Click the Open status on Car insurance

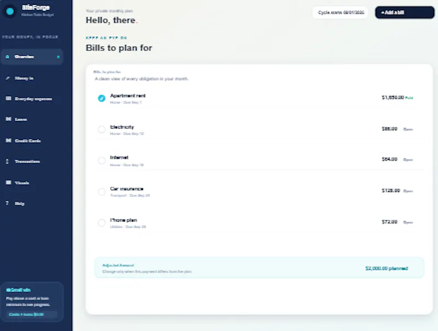tap(408, 191)
